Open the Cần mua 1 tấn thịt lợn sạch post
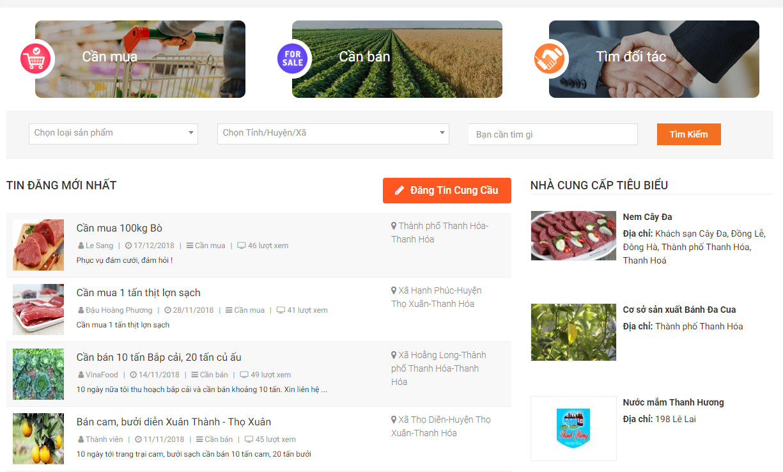The width and height of the screenshot is (783, 472). 139,293
